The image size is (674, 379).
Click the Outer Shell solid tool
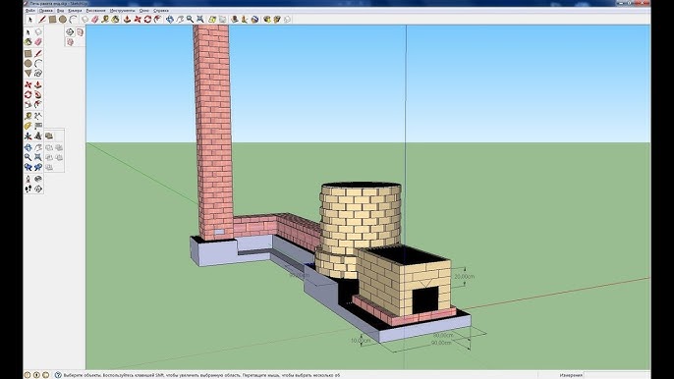click(x=49, y=136)
